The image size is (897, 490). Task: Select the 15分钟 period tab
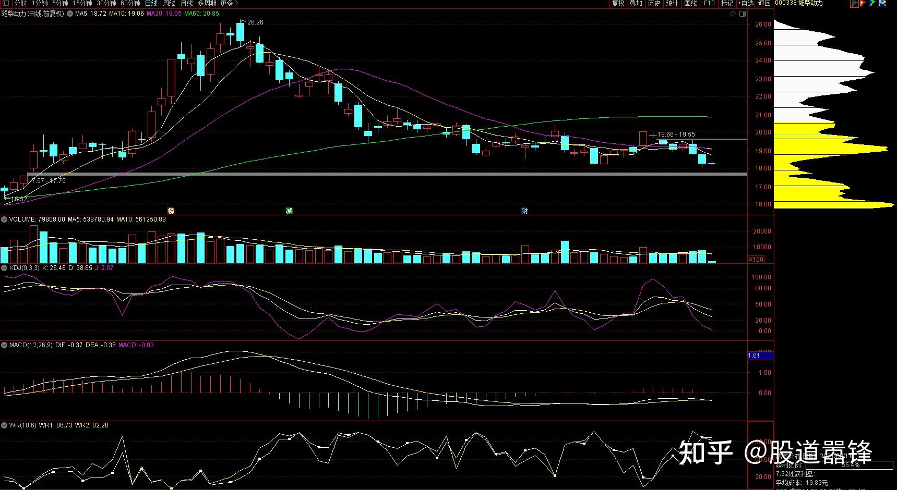(x=82, y=3)
